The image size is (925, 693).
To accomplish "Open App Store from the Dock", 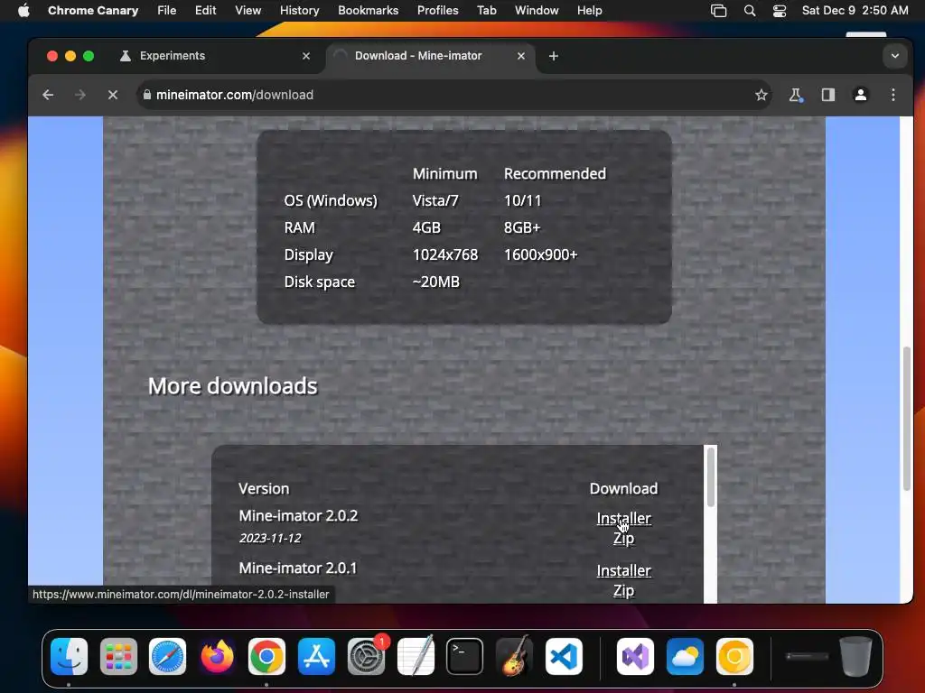I will point(316,657).
